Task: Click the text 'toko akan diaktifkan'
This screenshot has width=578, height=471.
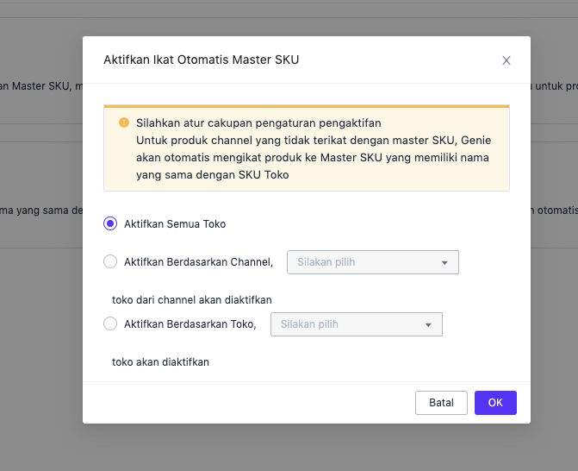Action: point(160,362)
